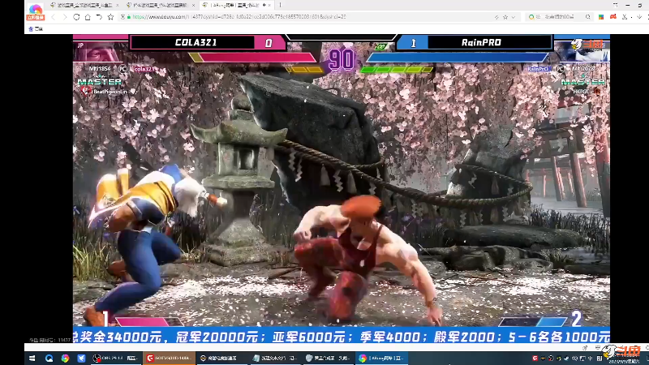649x365 pixels.
Task: Switch to the shield icon taskbar window
Action: point(328,358)
